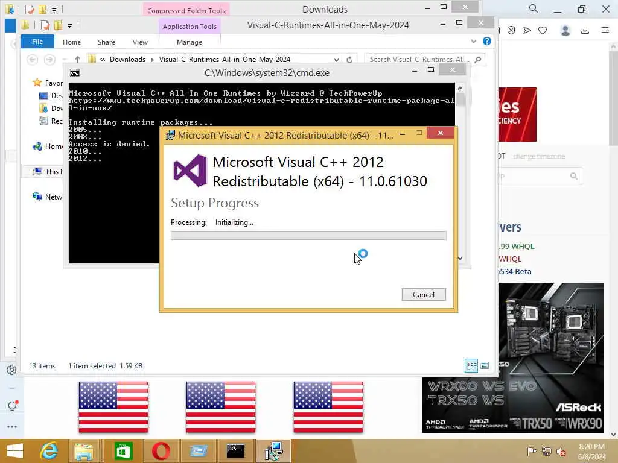This screenshot has height=463, width=618.
Task: Select Downloads in the navigation pane
Action: (51, 109)
